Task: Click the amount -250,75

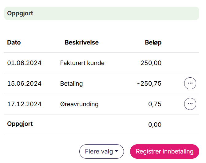Action: pos(149,83)
